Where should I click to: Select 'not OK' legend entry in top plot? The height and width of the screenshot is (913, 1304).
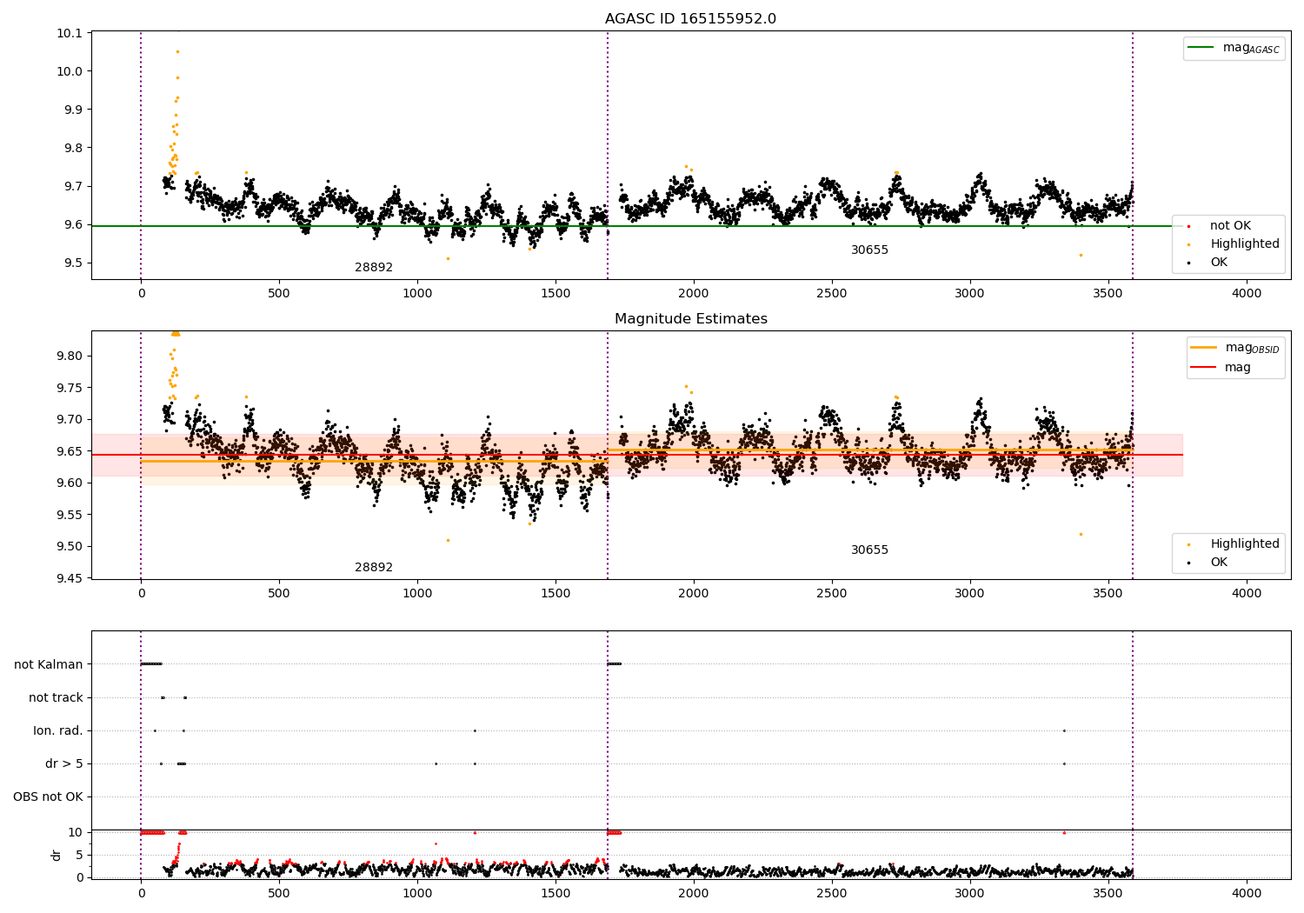point(1230,226)
